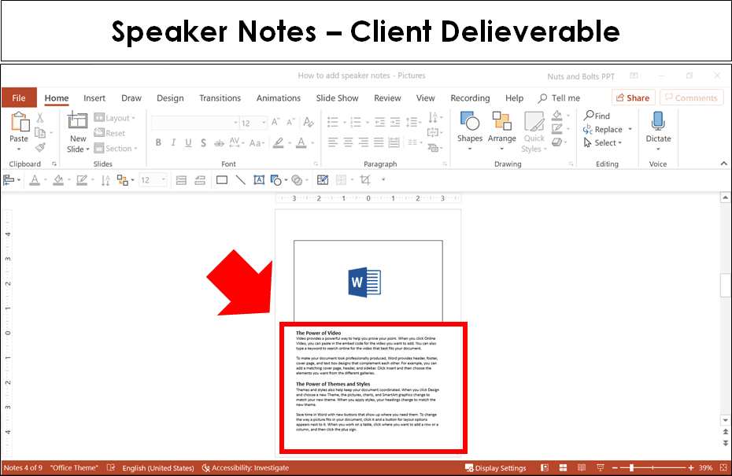This screenshot has width=732, height=476.
Task: Select the Dictate voice tool
Action: tap(658, 130)
